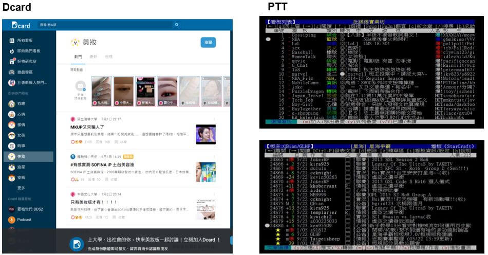Select the 感情 board in the sidebar
This screenshot has height=255, width=488.
pos(17,125)
